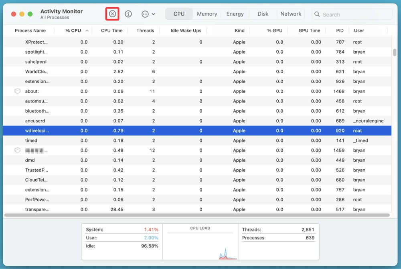Open the process info inspector icon

point(128,14)
